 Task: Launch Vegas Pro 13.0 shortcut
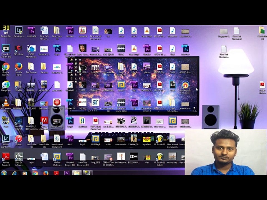(x=6, y=51)
